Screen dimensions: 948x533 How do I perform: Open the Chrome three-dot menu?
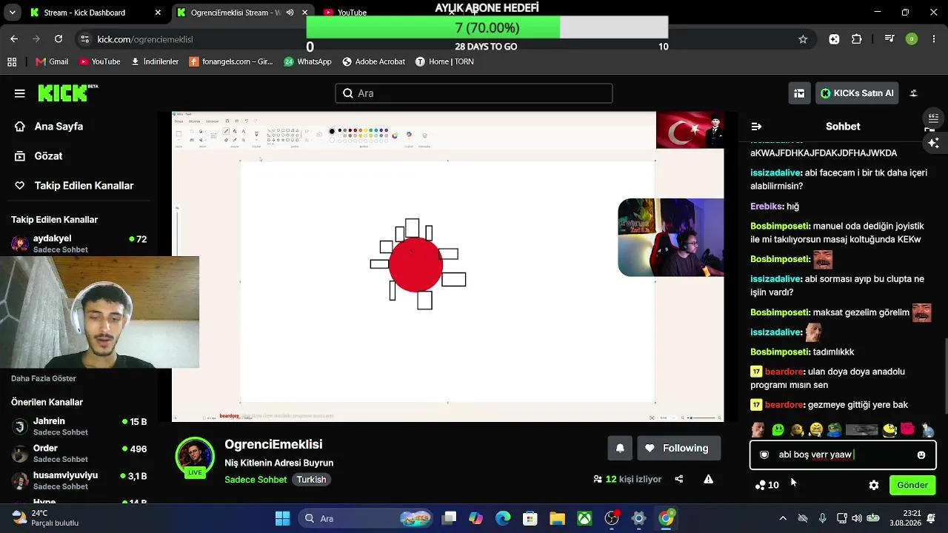[933, 39]
